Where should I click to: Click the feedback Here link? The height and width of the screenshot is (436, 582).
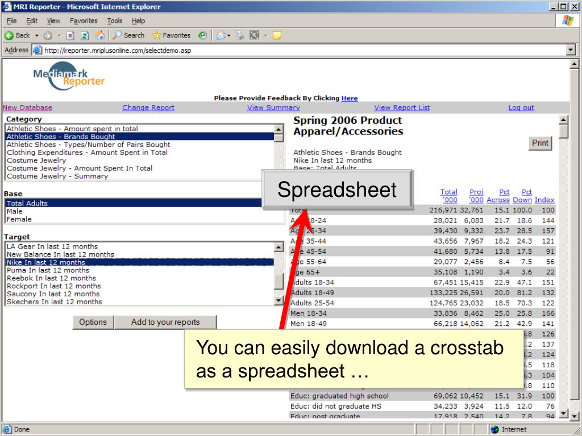click(350, 98)
